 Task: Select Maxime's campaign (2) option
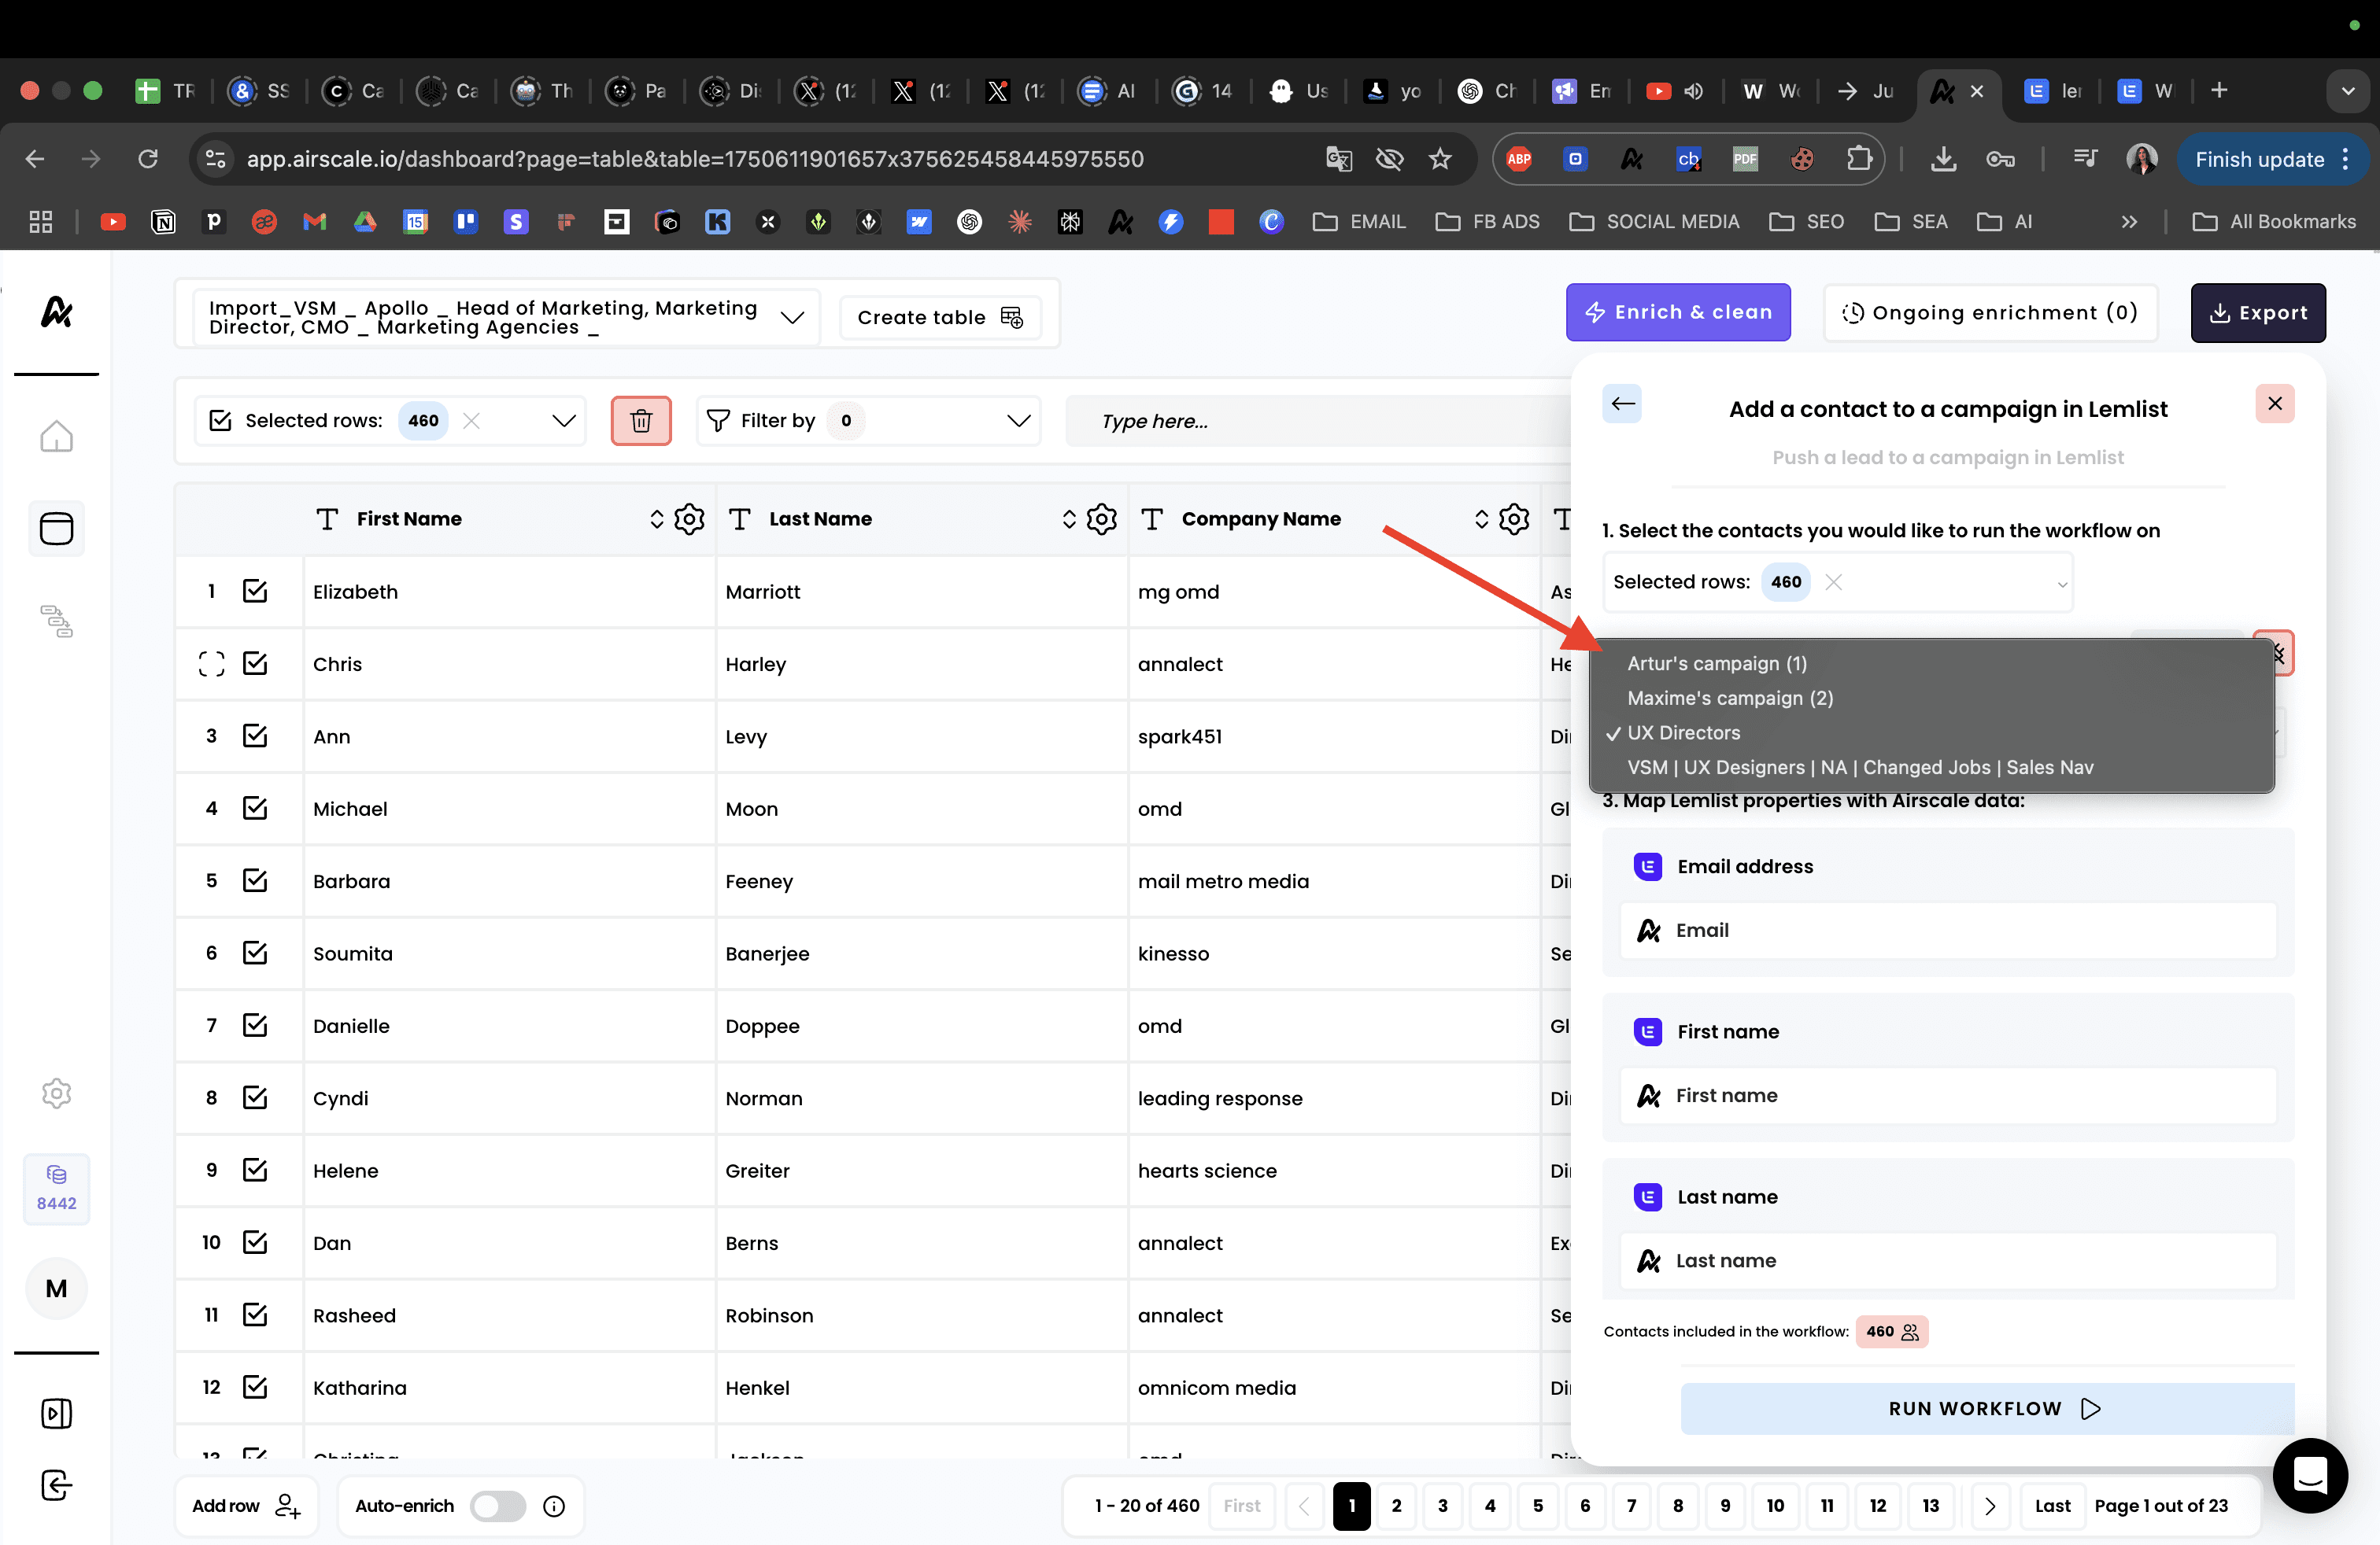tap(1729, 698)
